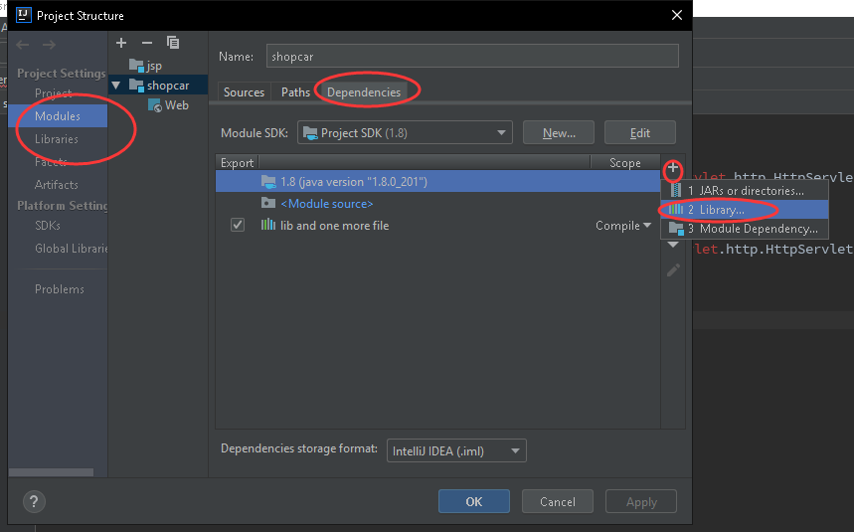This screenshot has width=854, height=532.
Task: Switch to the Dependencies tab
Action: pos(363,92)
